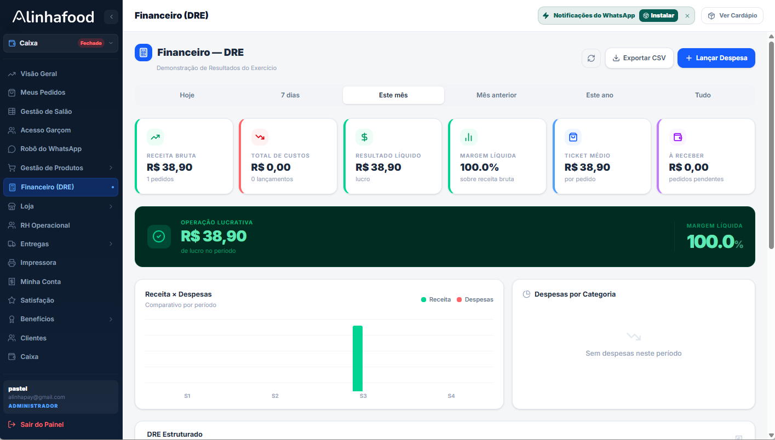Select the Clientes sidebar icon
Viewport: 775px width, 440px height.
click(x=13, y=338)
